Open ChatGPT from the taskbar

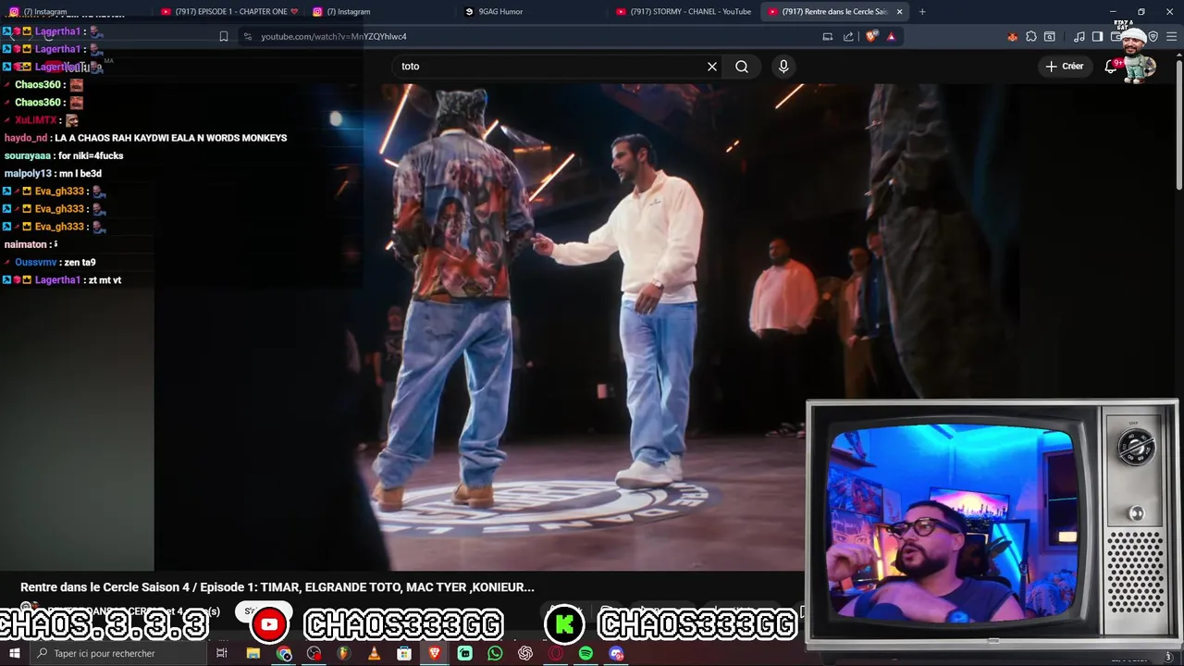[x=525, y=653]
